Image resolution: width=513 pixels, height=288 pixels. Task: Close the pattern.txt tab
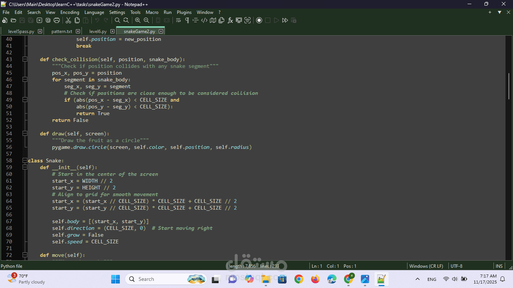pos(78,31)
